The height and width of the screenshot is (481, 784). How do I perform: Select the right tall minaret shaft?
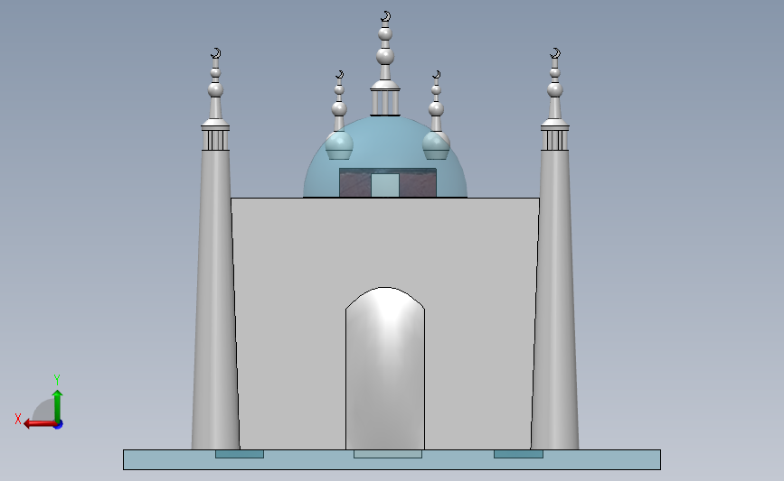(x=554, y=300)
